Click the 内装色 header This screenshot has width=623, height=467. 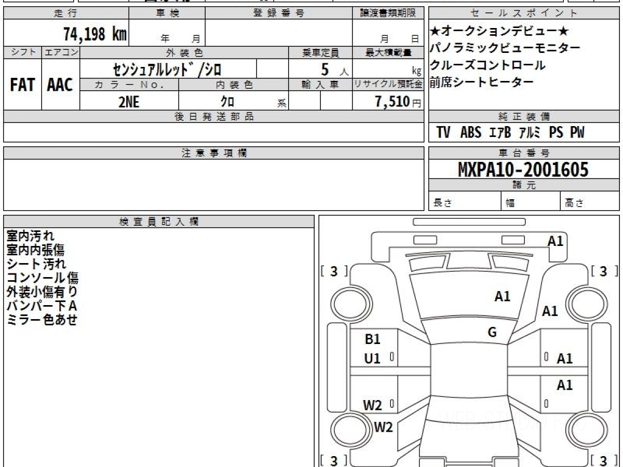click(x=234, y=85)
